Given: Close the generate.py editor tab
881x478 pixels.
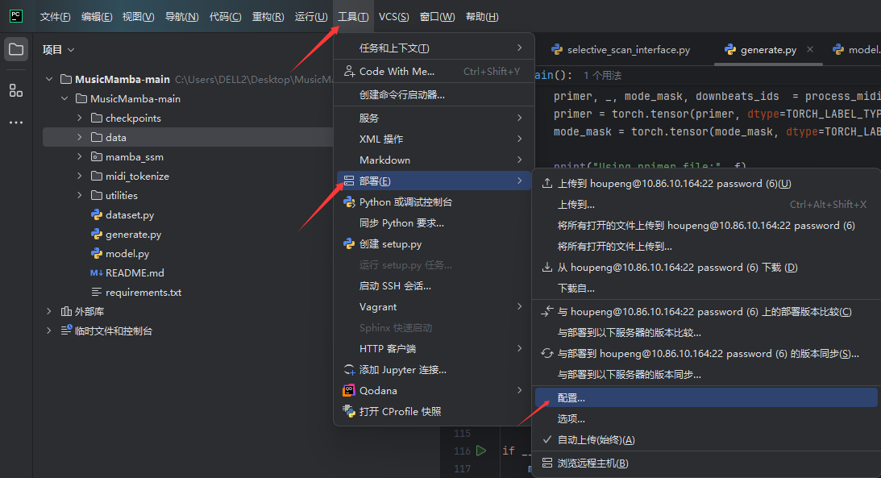Looking at the screenshot, I should coord(810,50).
